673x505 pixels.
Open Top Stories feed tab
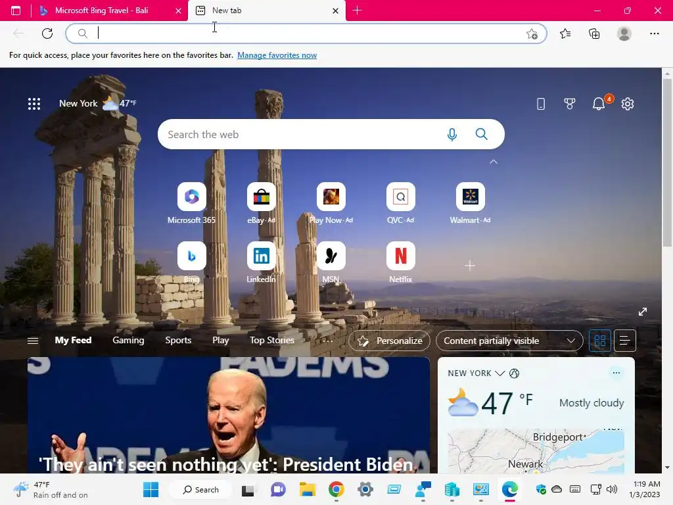click(x=272, y=340)
